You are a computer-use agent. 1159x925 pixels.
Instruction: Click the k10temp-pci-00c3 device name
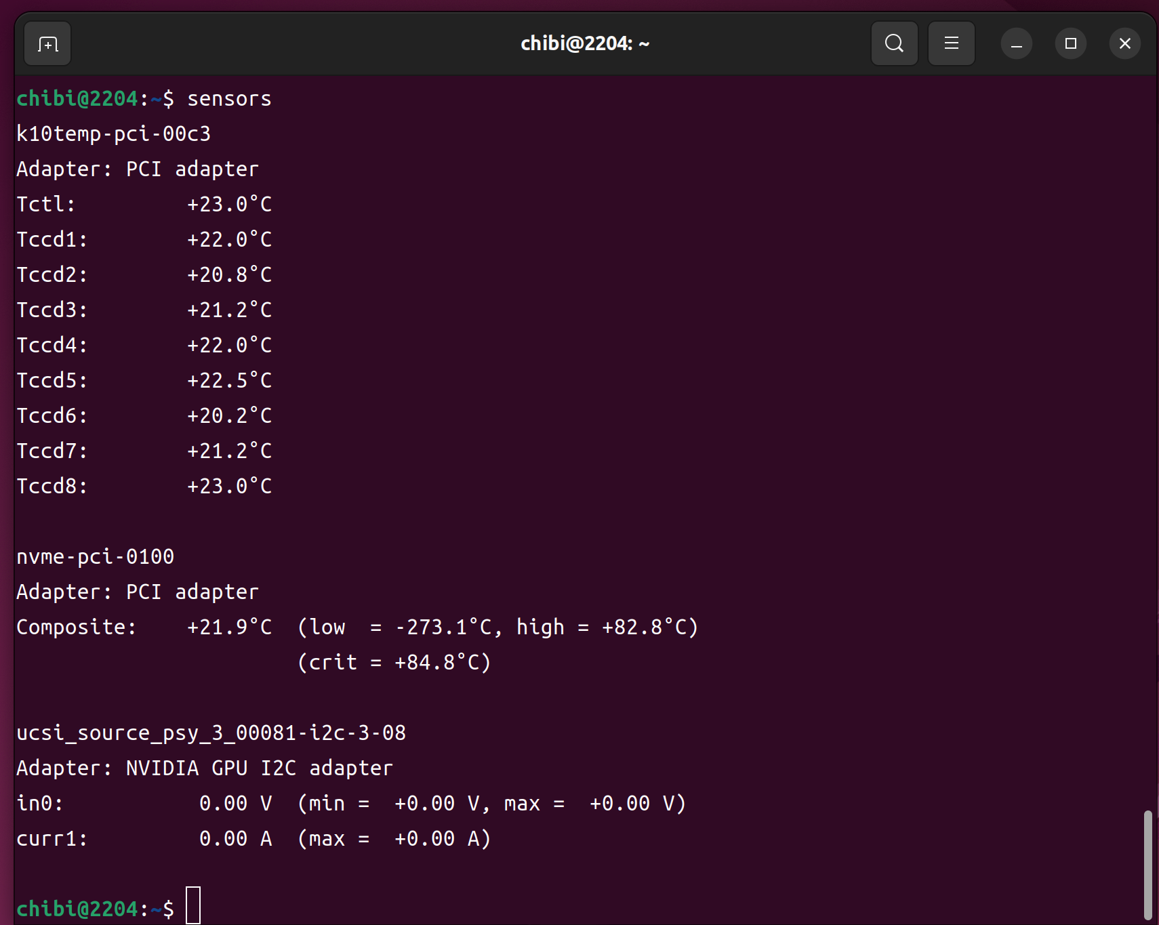pos(113,134)
